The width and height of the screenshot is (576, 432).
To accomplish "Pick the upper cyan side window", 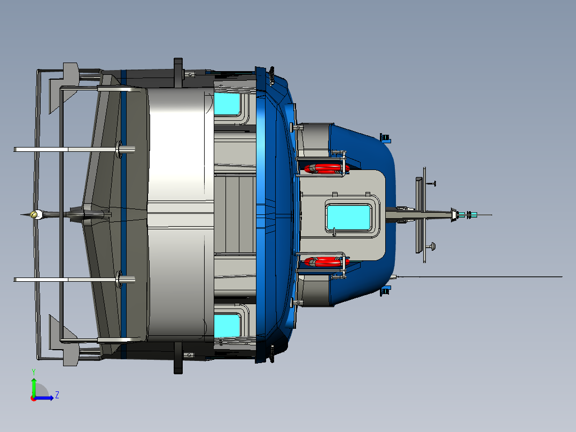I will pos(227,104).
